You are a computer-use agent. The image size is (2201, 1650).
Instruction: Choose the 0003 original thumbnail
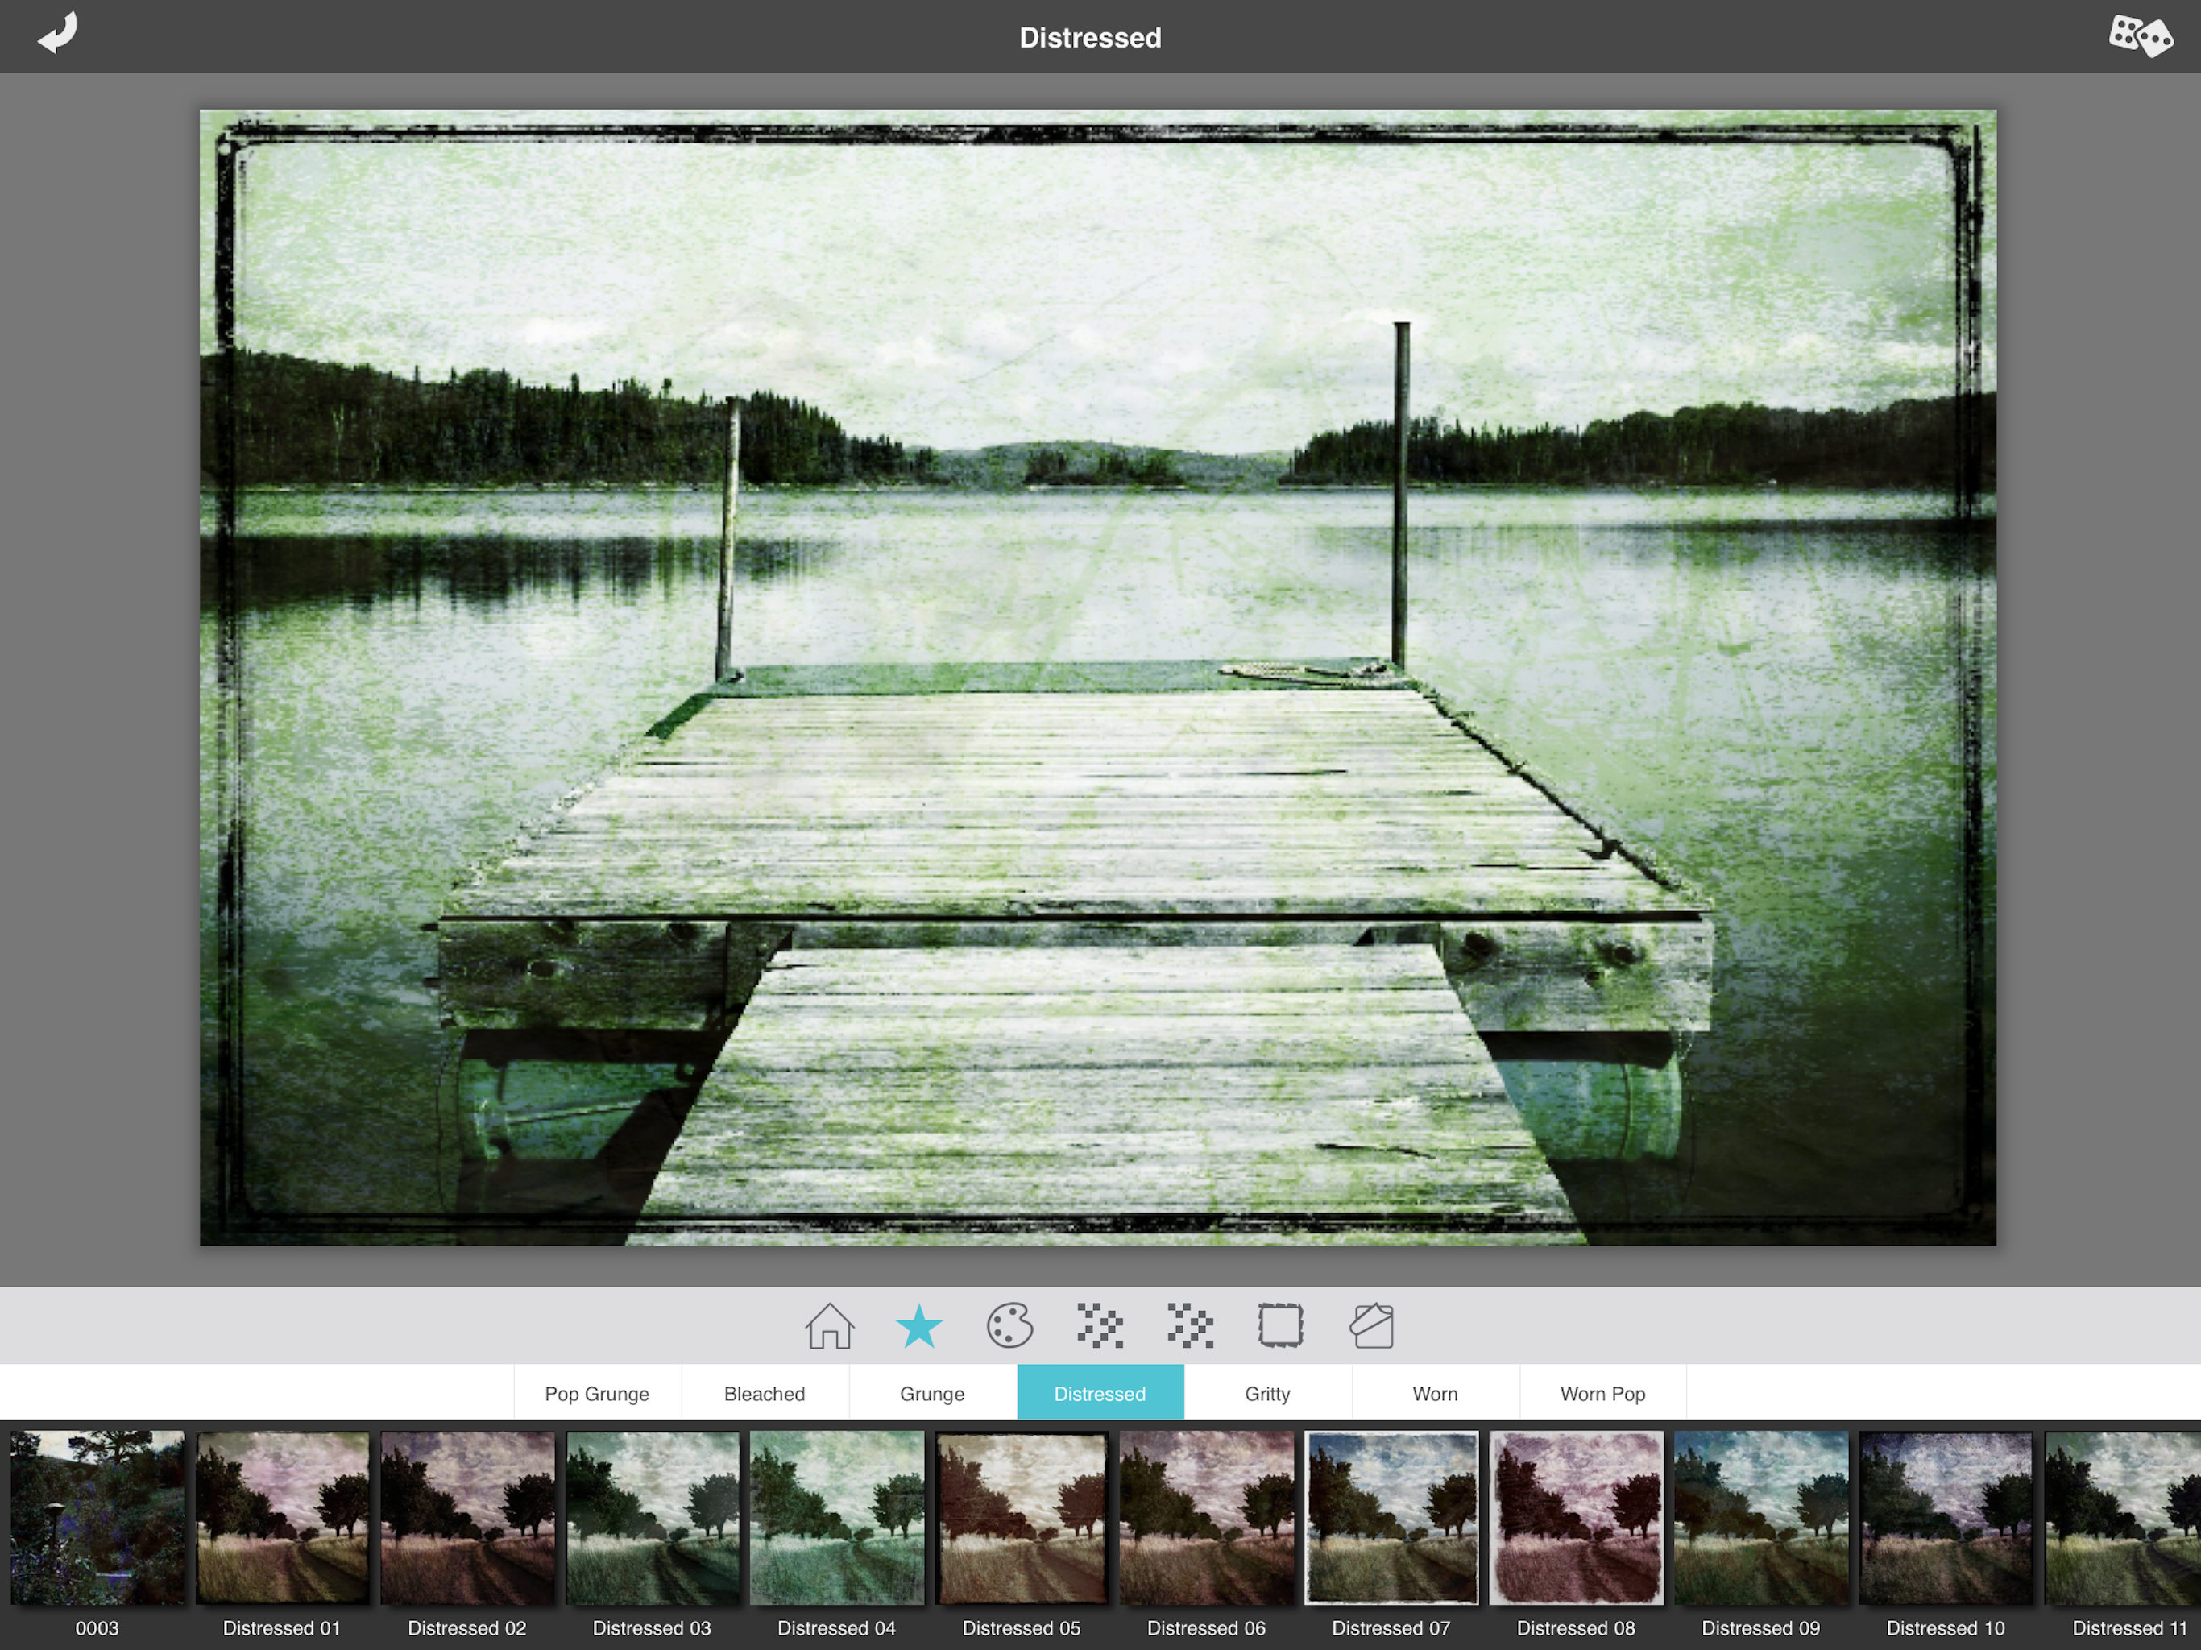[x=97, y=1518]
